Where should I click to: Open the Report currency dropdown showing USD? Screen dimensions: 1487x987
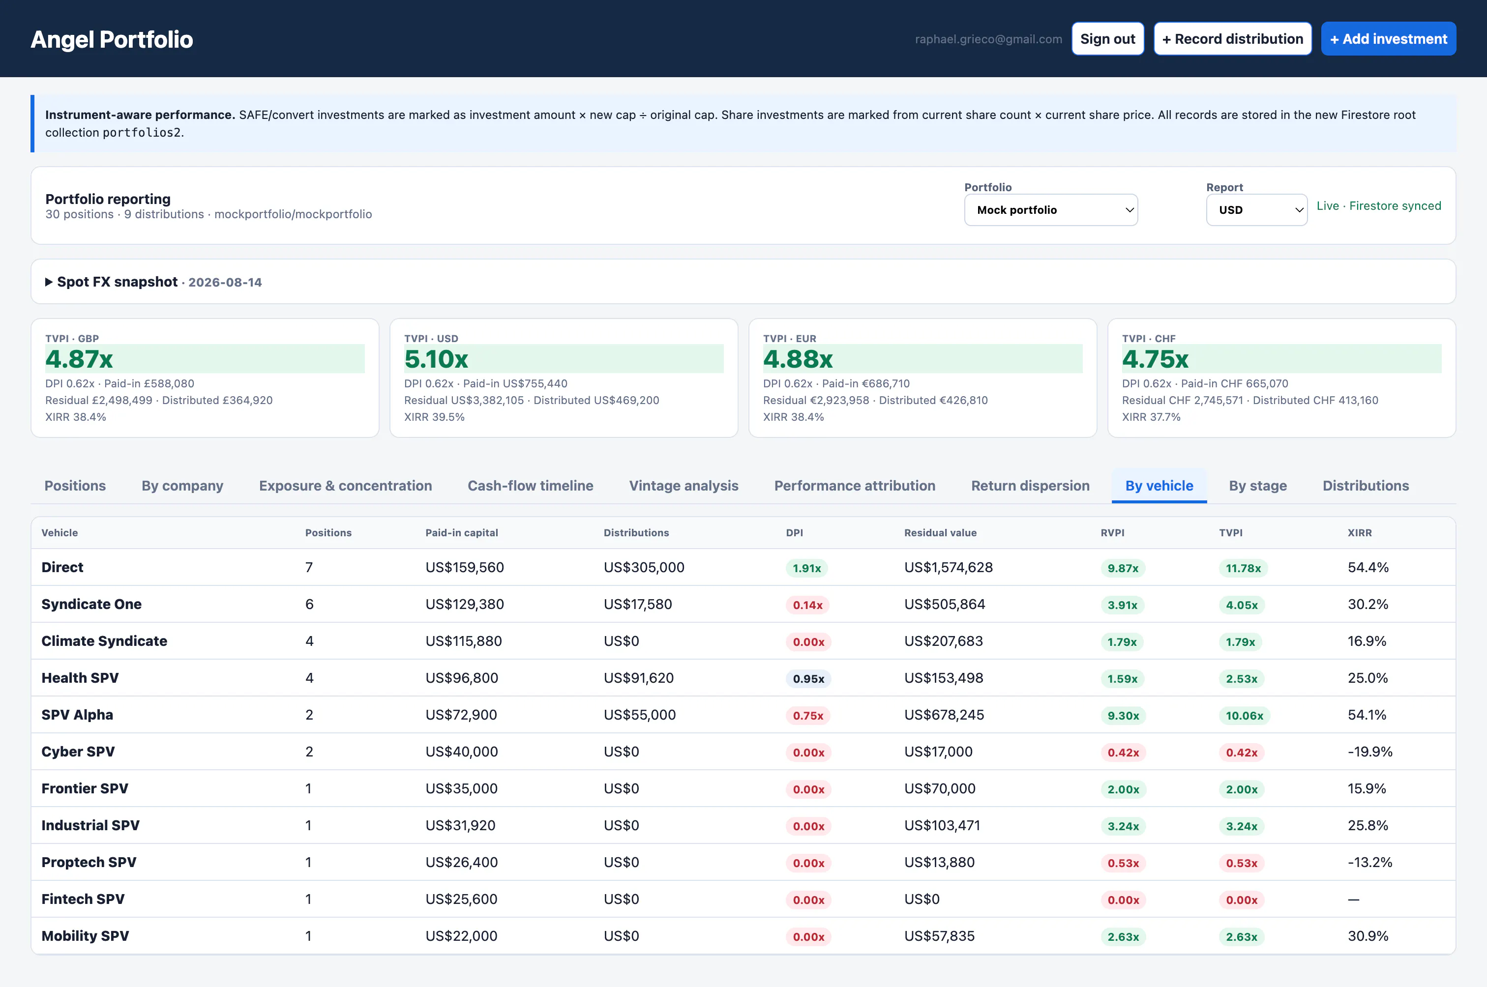click(1256, 209)
